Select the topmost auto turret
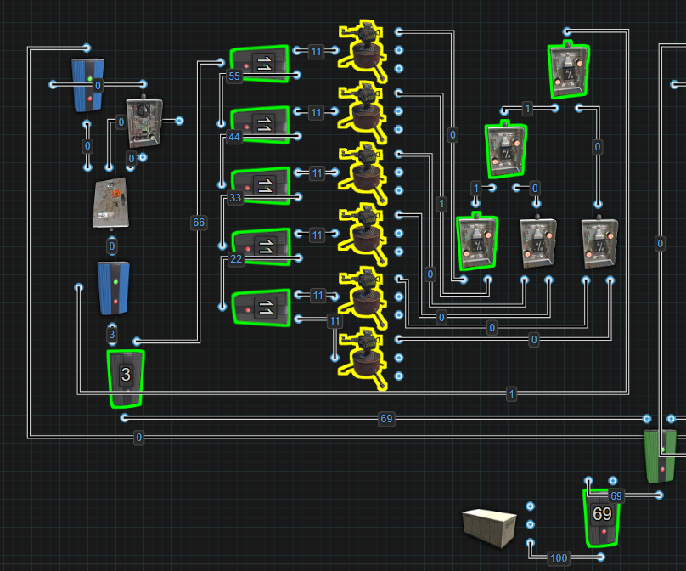The height and width of the screenshot is (571, 686). [x=363, y=50]
